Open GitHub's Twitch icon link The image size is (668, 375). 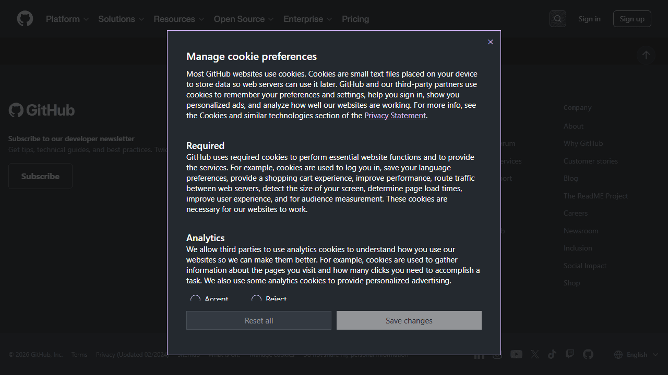[x=570, y=354]
